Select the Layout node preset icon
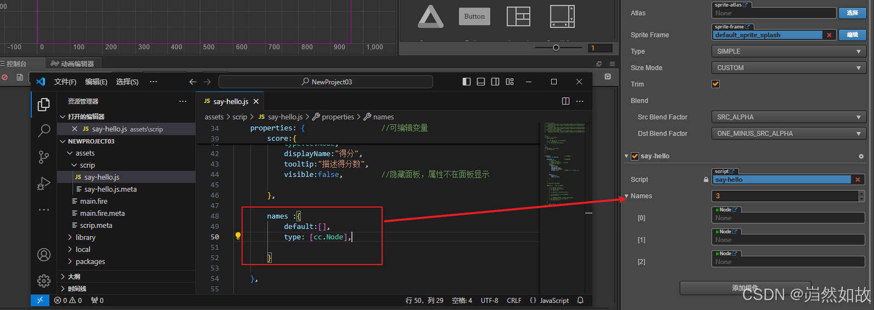Image resolution: width=874 pixels, height=310 pixels. (x=518, y=16)
